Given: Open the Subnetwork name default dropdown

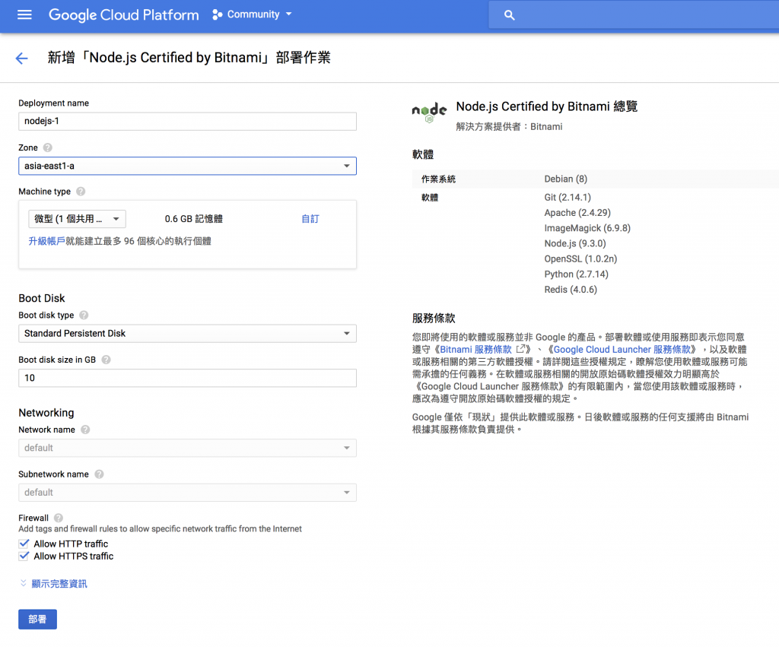Looking at the screenshot, I should click(x=187, y=493).
